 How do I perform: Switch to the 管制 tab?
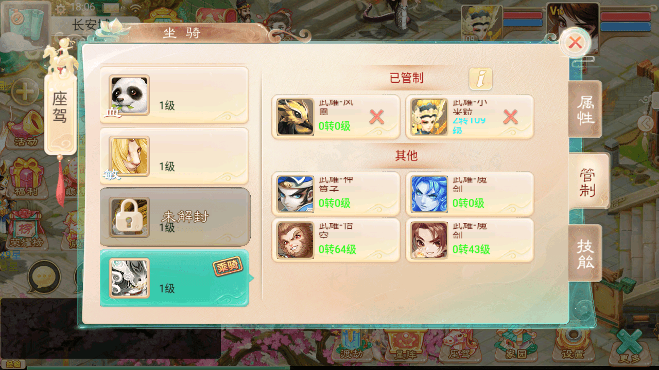pos(588,181)
